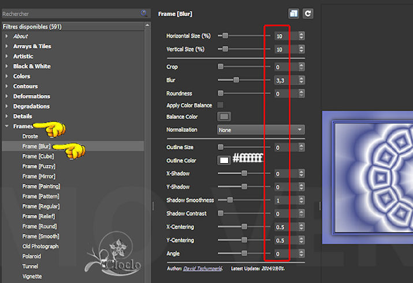Image resolution: width=413 pixels, height=283 pixels.
Task: Click the Horizontal Size value field
Action: (285, 36)
